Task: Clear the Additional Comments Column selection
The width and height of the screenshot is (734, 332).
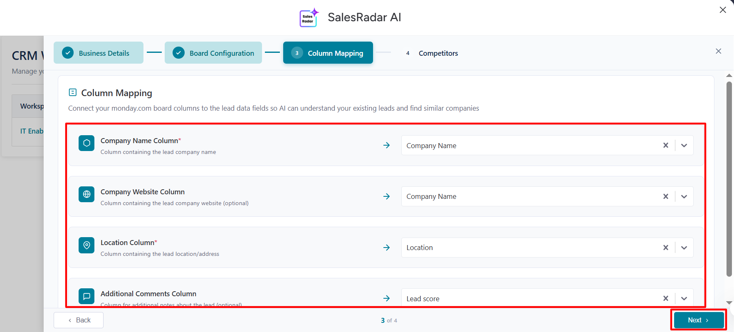Action: tap(666, 298)
